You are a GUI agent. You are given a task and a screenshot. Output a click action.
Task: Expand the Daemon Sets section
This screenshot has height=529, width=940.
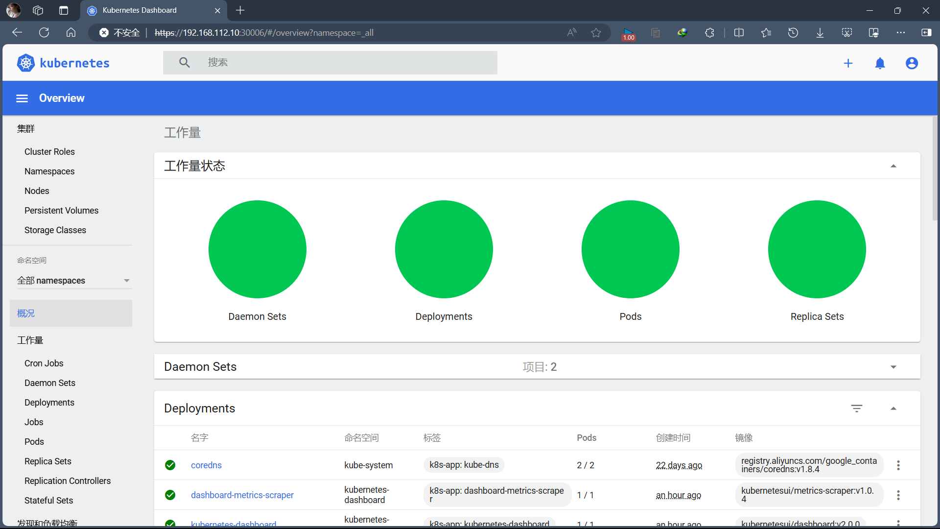pos(893,367)
